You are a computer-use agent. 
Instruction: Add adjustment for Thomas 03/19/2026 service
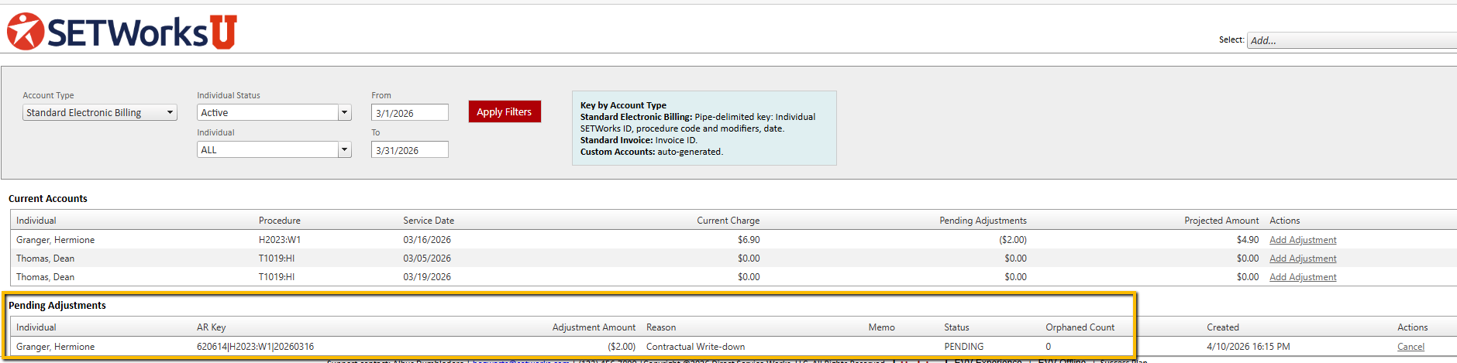pyautogui.click(x=1302, y=277)
